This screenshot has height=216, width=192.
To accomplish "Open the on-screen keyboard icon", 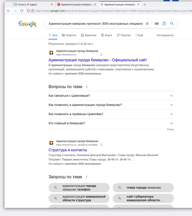I will pos(157,24).
